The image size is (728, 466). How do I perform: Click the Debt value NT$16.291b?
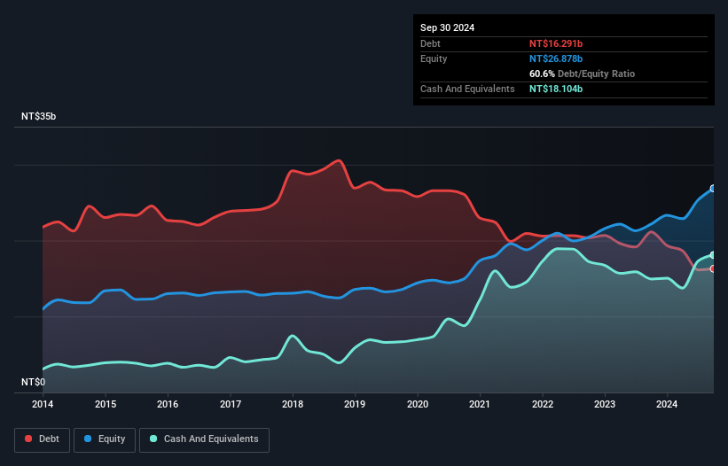(x=556, y=43)
